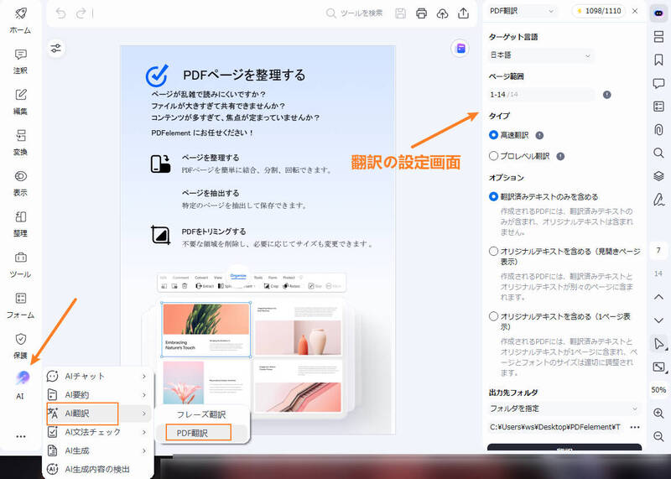Screen dimensions: 671x479
Task: Open the PDF翻訳 panel mode dropdown
Action: pos(521,11)
